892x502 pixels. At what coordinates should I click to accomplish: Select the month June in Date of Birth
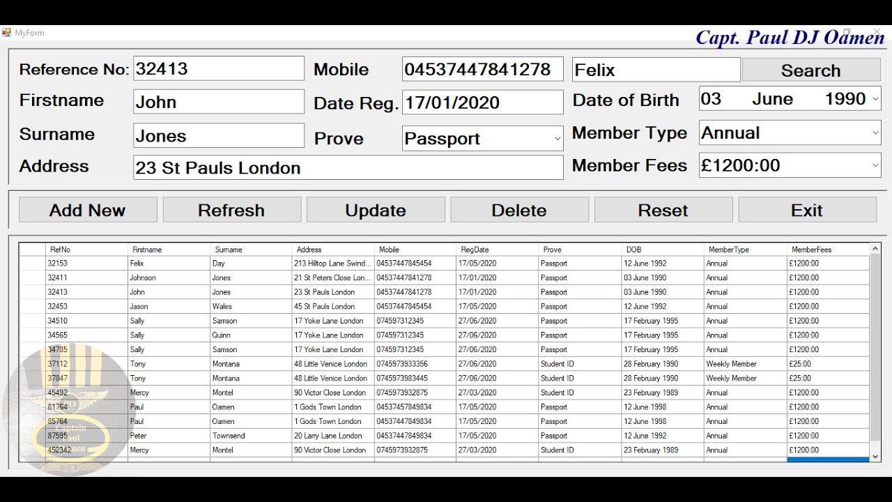772,99
